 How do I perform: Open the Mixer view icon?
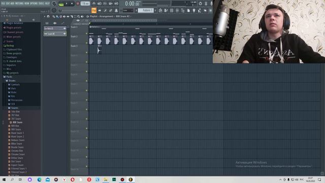(177, 10)
